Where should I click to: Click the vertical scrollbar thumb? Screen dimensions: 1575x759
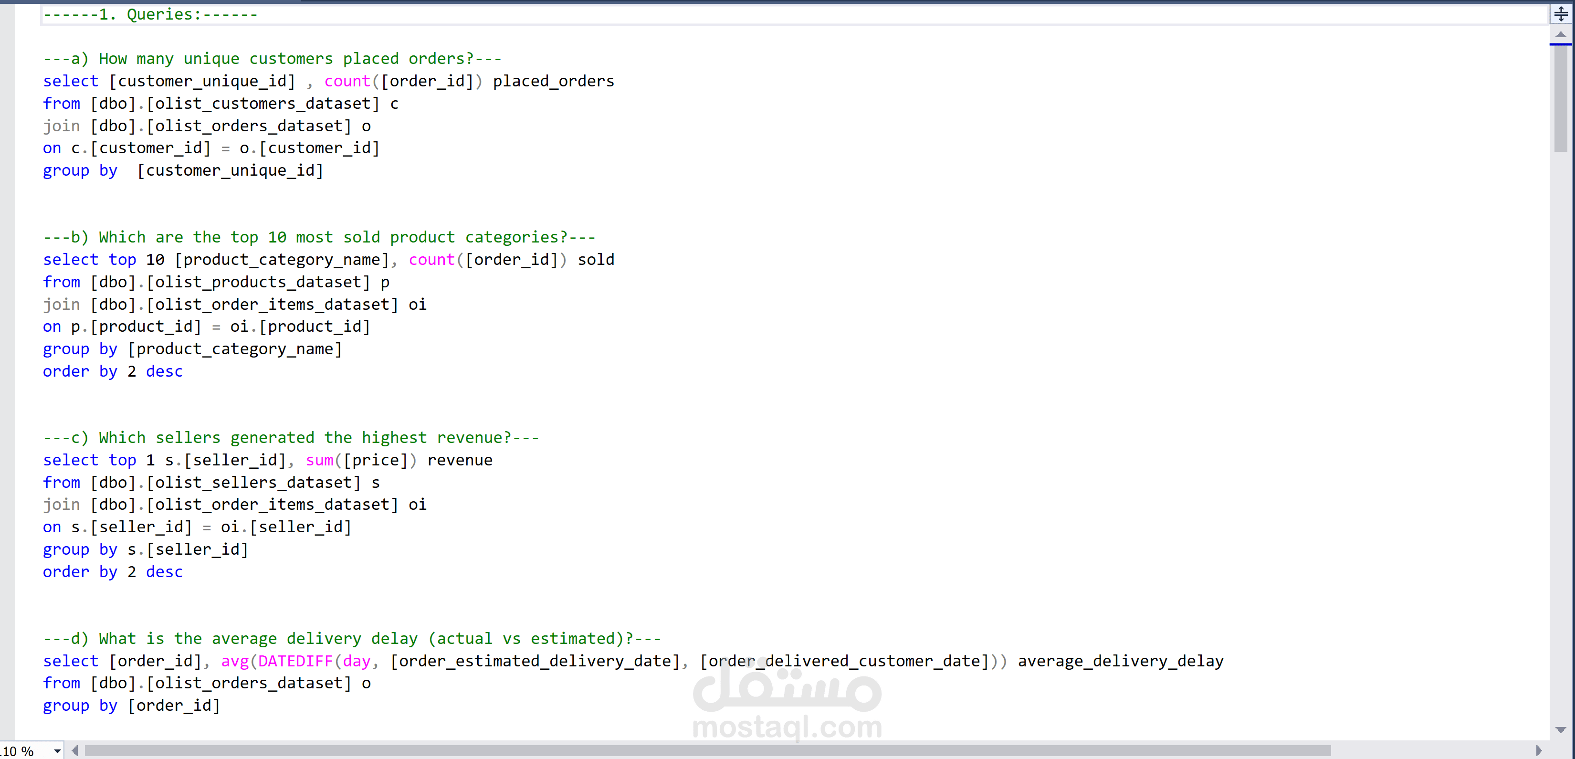tap(1560, 98)
